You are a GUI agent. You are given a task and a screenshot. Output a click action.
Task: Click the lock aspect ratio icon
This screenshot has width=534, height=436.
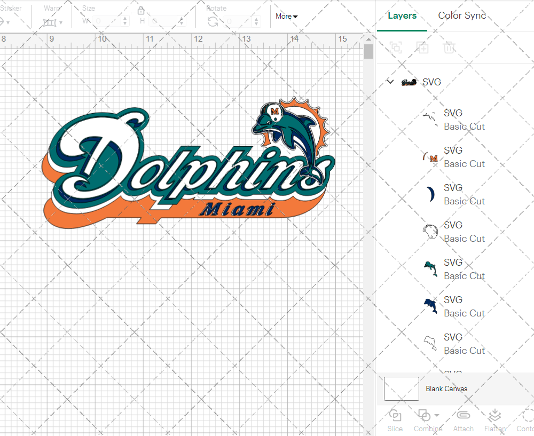click(x=141, y=11)
